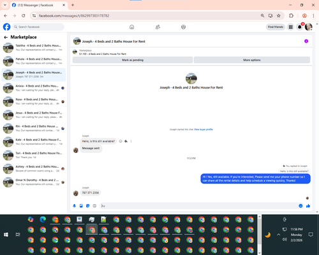319x255 pixels.
Task: Open the View buyer profile link
Action: click(x=204, y=129)
